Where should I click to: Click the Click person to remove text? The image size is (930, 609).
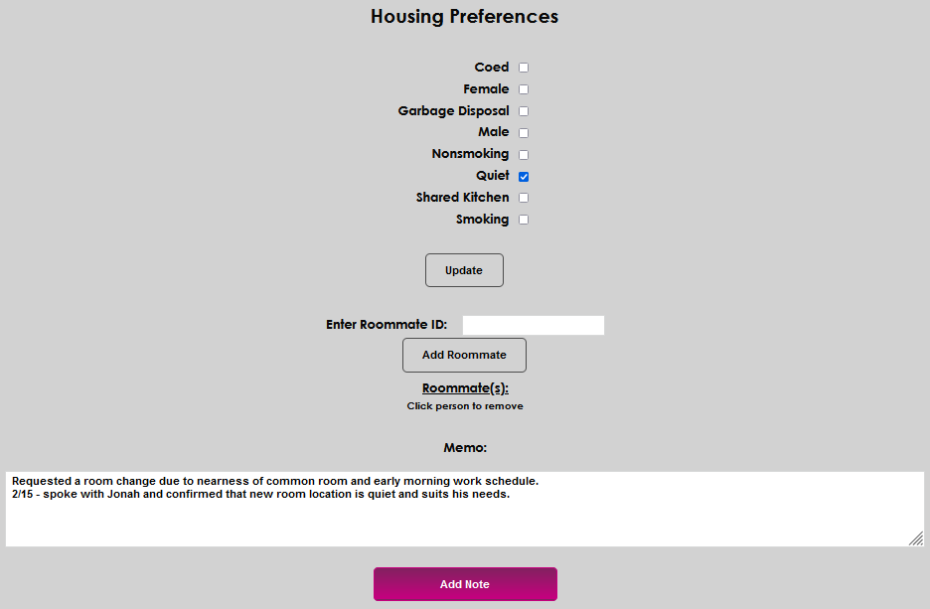pyautogui.click(x=464, y=405)
